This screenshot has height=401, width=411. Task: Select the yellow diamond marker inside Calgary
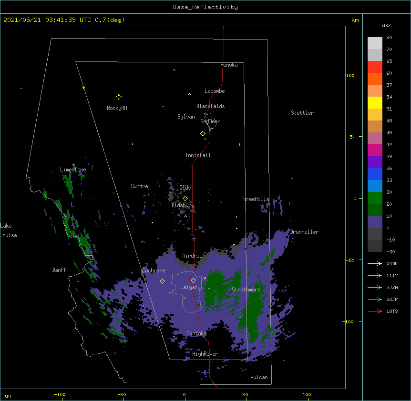point(193,281)
